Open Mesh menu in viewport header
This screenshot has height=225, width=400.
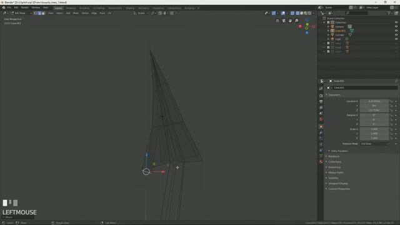[76, 13]
